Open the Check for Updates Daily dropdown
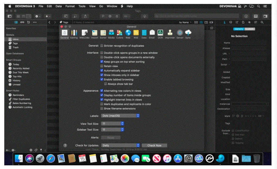The image size is (277, 169). [x=120, y=145]
